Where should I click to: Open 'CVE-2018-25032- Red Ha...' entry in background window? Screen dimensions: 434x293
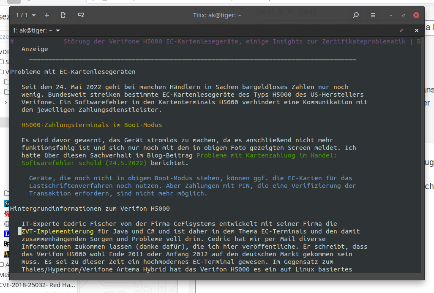click(37, 285)
